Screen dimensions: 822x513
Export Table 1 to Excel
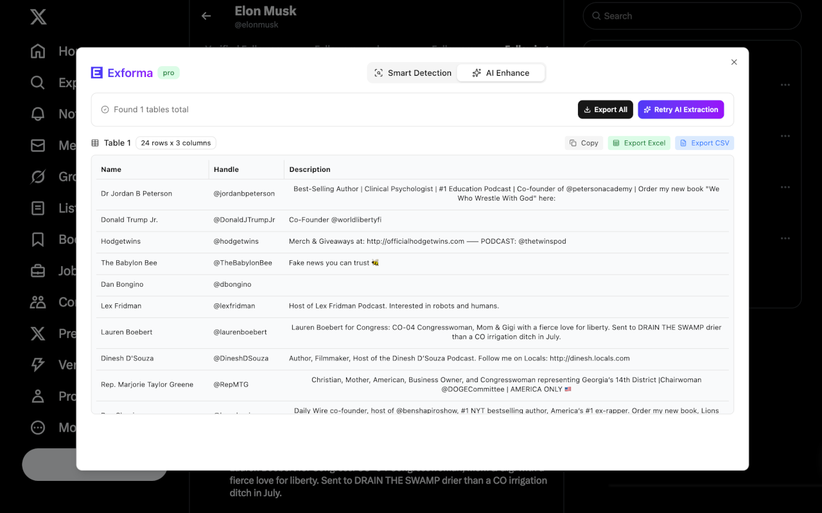(639, 143)
